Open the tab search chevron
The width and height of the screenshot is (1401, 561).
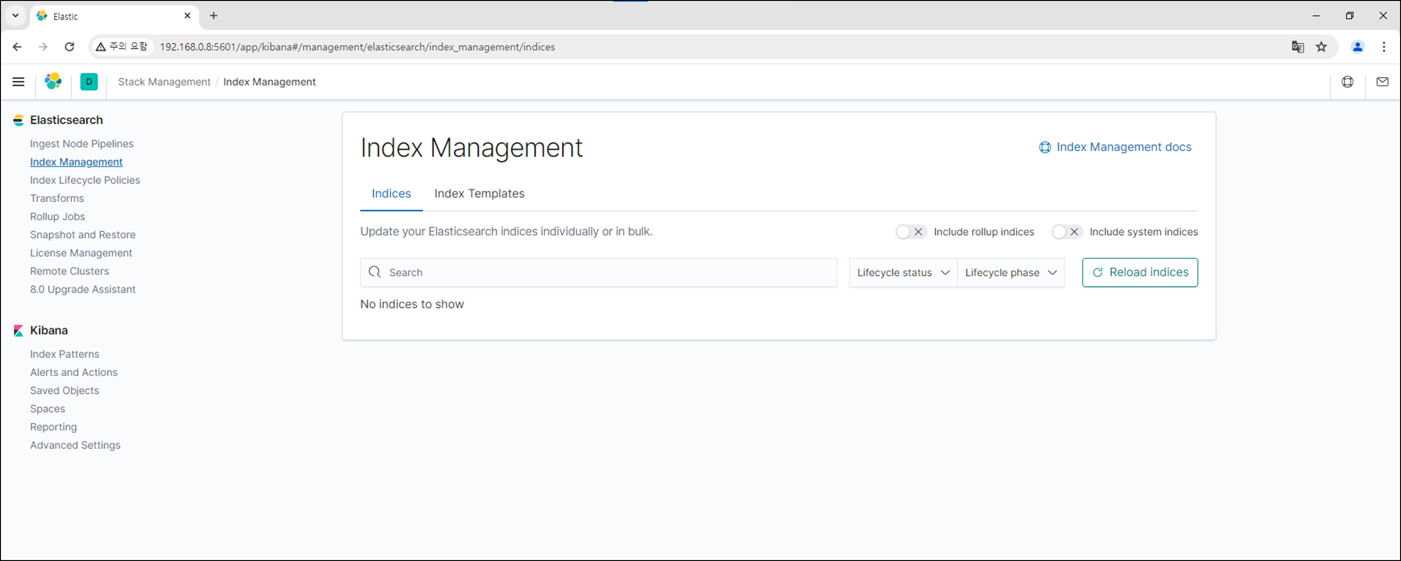pos(16,16)
